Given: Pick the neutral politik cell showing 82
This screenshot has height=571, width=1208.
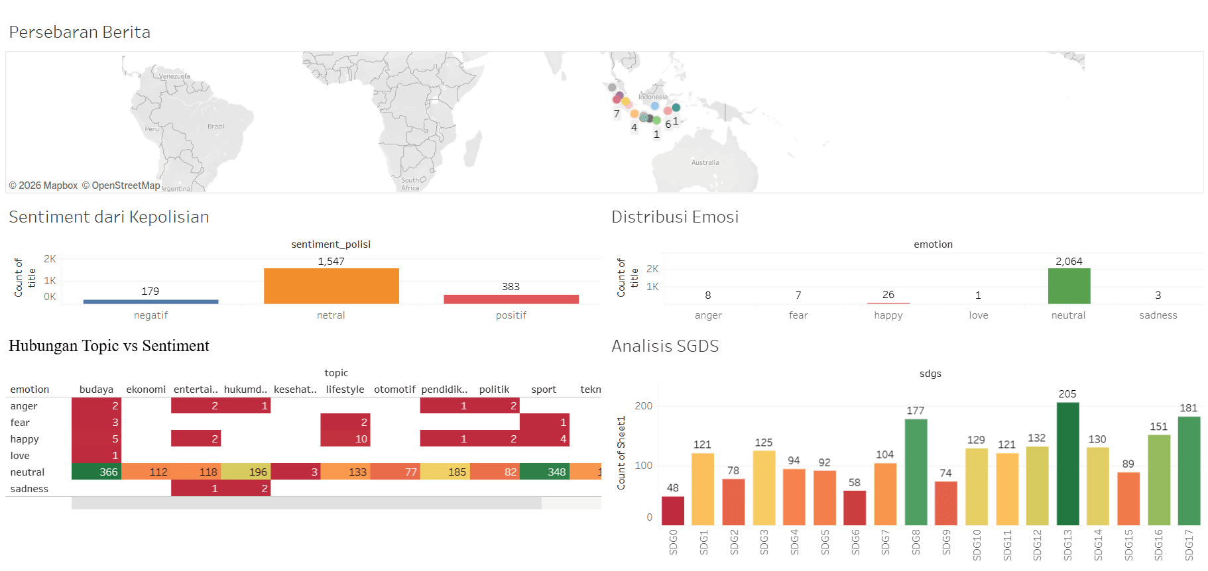Looking at the screenshot, I should [x=495, y=472].
